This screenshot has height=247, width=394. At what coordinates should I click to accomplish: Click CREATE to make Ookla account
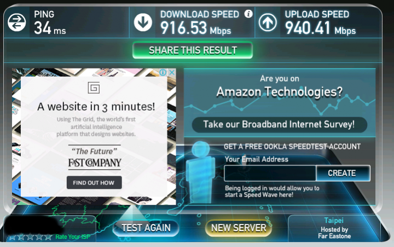click(343, 173)
